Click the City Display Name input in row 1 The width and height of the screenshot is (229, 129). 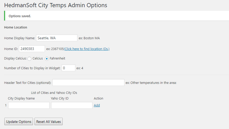click(x=29, y=105)
